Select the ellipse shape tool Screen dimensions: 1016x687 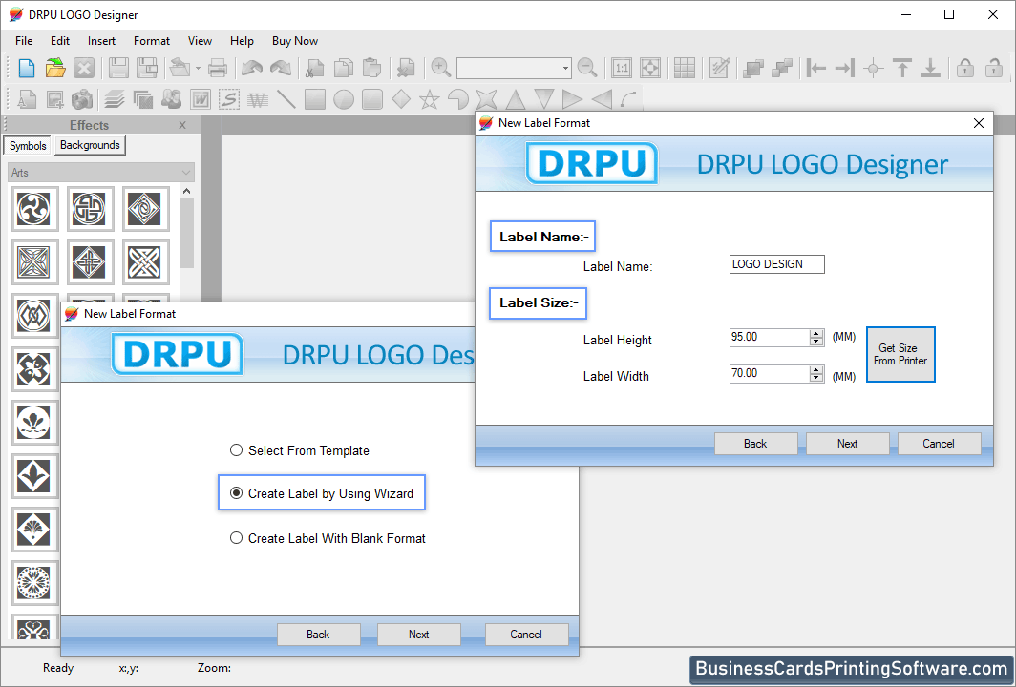(344, 100)
